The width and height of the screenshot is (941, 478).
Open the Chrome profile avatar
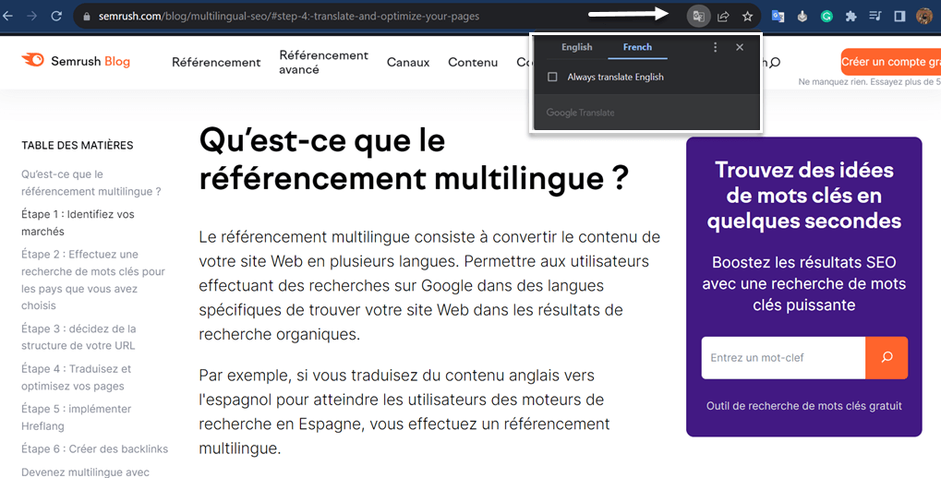click(x=924, y=17)
